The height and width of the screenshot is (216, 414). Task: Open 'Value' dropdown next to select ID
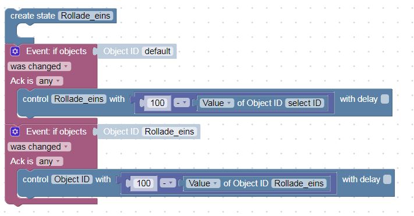tap(217, 103)
